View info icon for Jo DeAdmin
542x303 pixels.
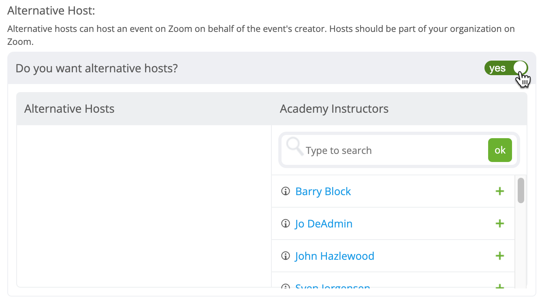(286, 223)
